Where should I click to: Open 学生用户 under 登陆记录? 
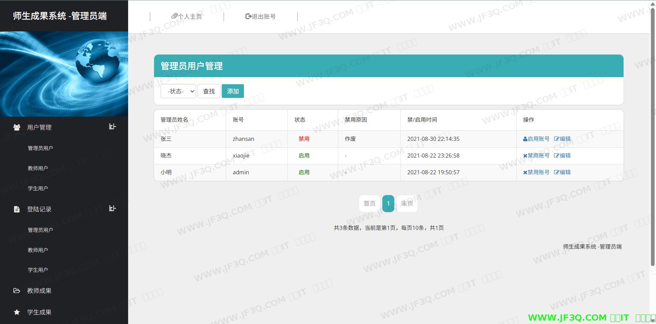click(38, 270)
